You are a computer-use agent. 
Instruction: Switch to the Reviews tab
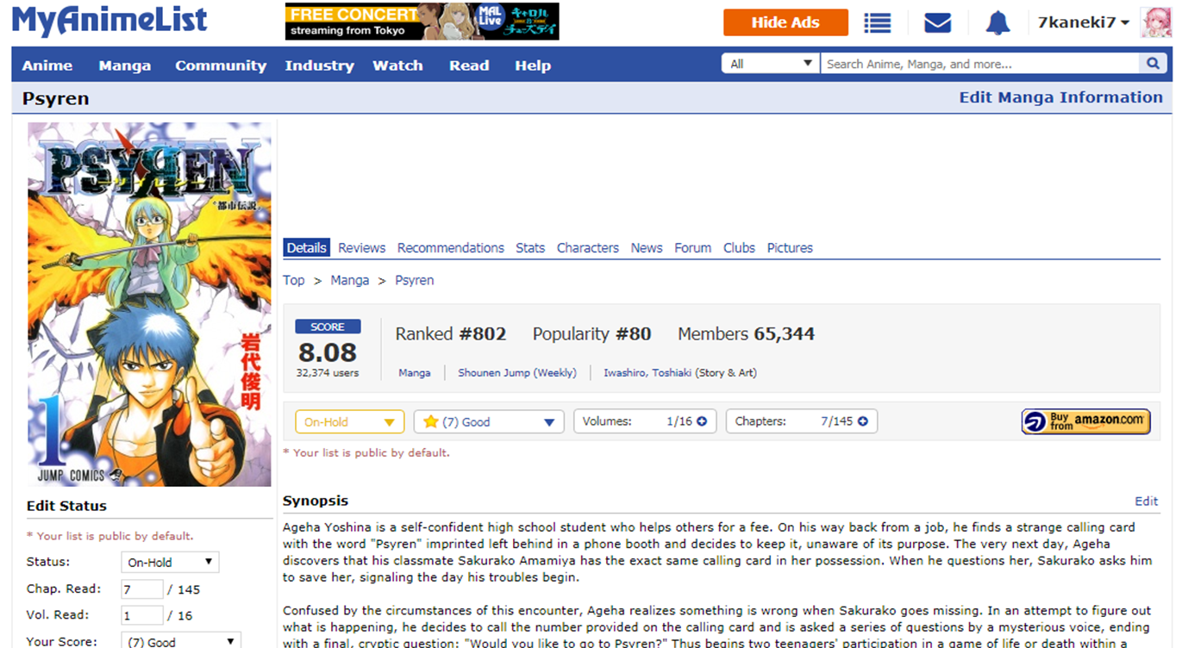pyautogui.click(x=361, y=248)
